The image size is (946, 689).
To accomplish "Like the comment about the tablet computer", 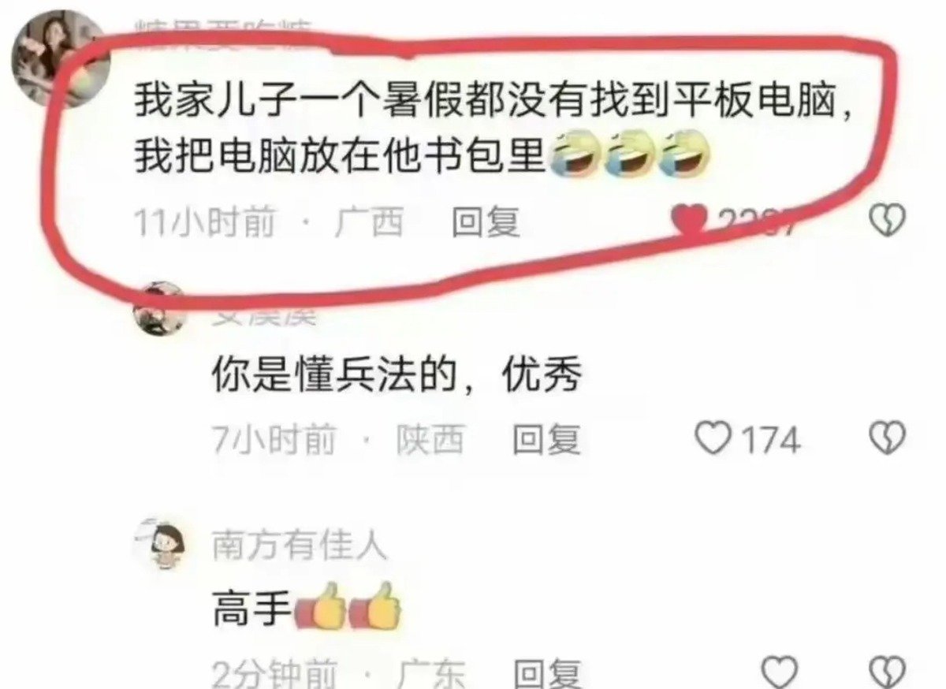I will [691, 221].
